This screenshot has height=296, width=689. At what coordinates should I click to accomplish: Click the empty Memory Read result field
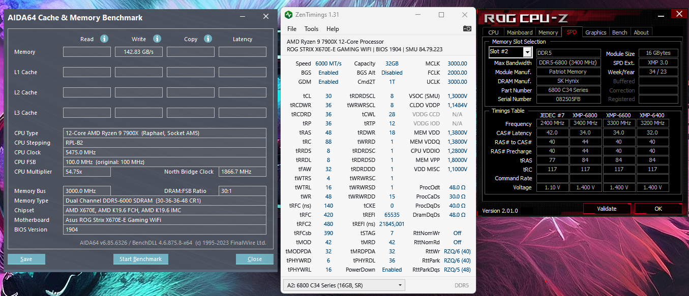click(x=87, y=52)
